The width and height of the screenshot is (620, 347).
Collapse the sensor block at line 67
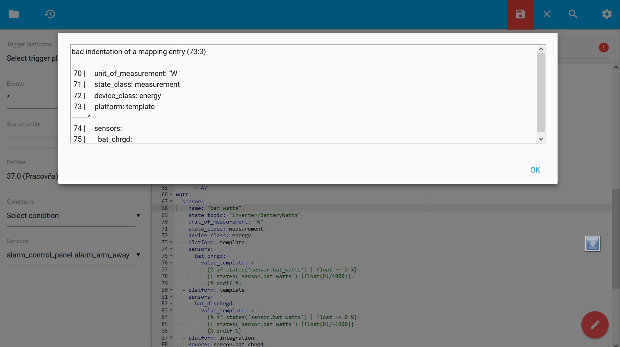tap(171, 201)
